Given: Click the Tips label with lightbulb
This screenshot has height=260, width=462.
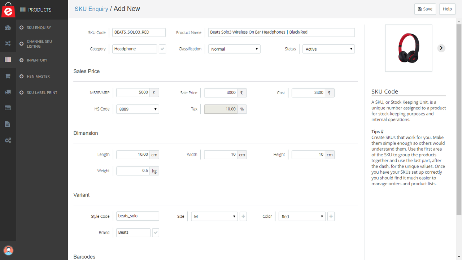Looking at the screenshot, I should tap(378, 132).
